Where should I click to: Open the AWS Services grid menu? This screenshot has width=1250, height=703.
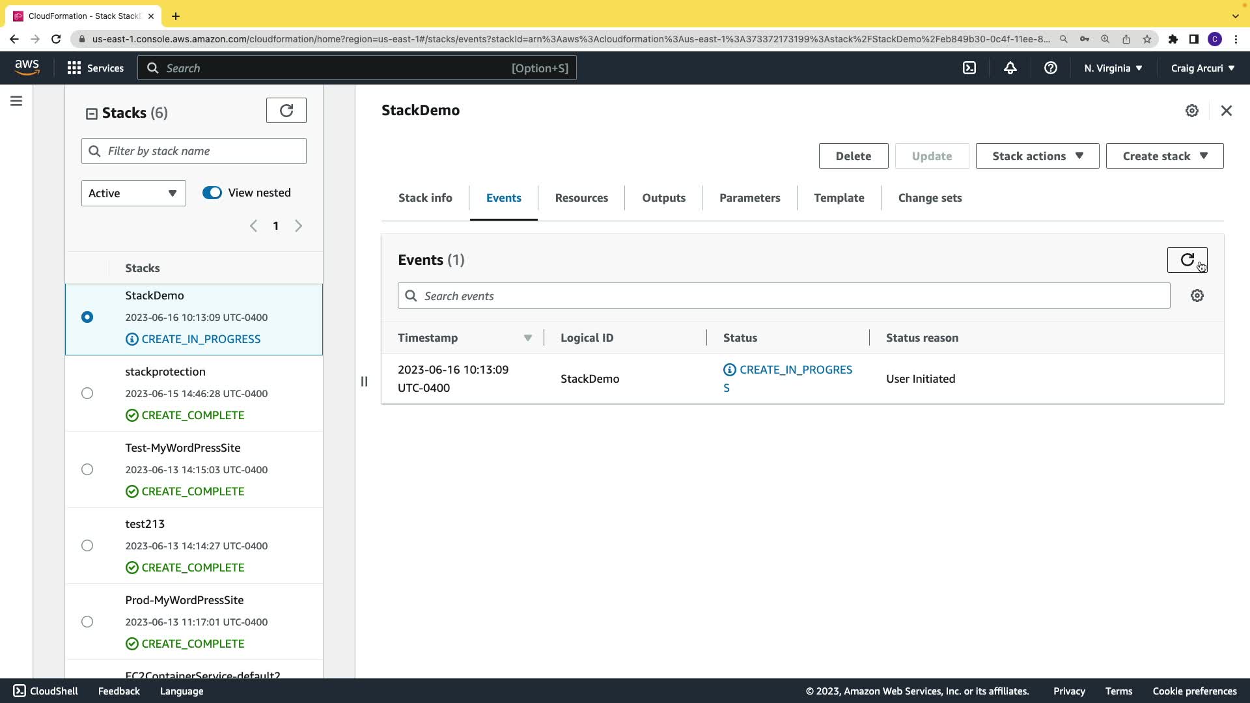95,68
